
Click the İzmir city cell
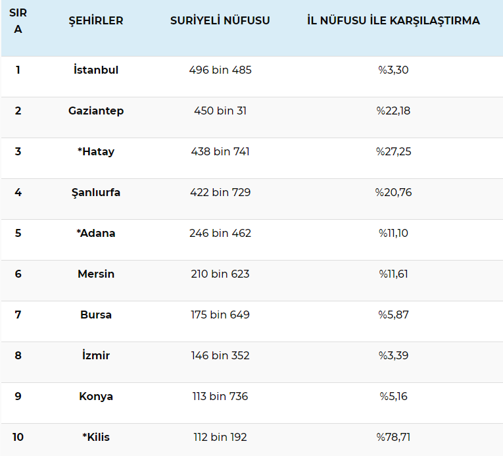pos(96,355)
